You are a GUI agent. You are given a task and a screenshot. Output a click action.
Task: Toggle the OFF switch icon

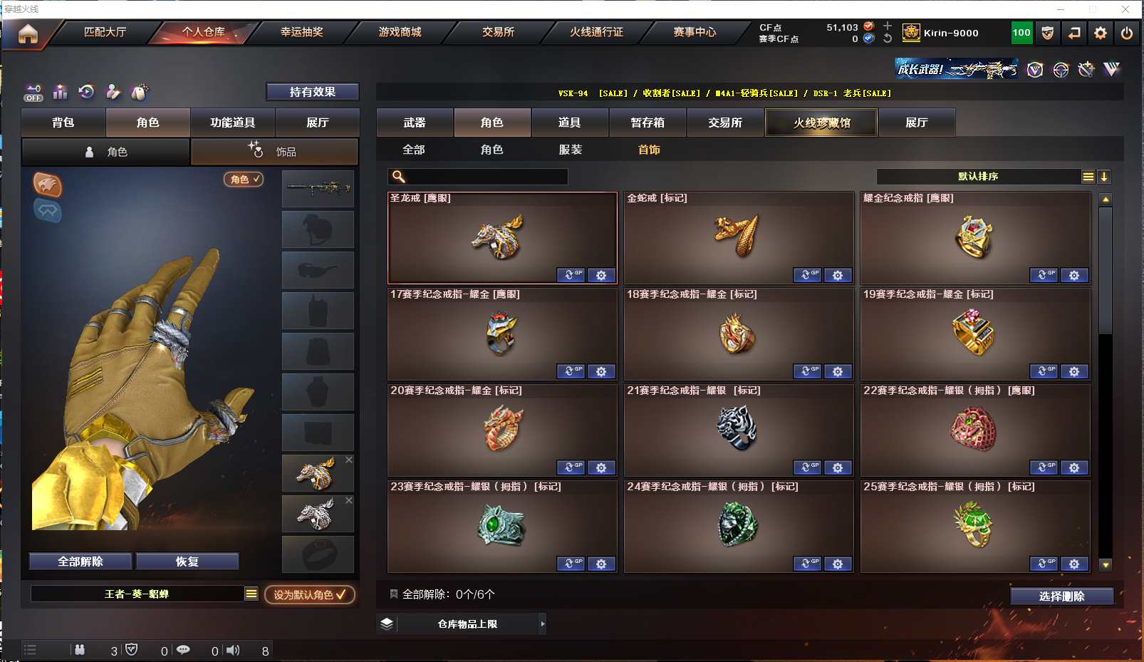tap(33, 93)
